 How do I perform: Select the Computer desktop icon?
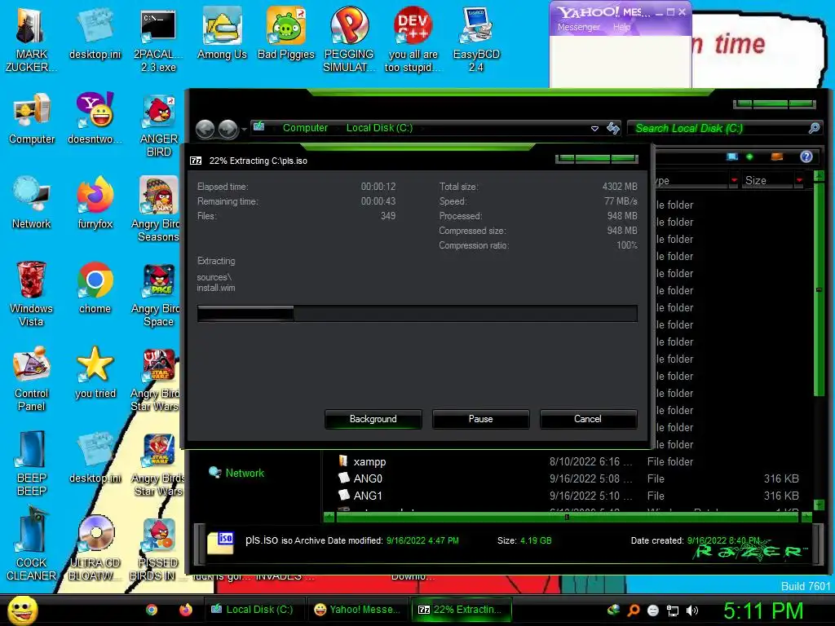click(x=32, y=120)
